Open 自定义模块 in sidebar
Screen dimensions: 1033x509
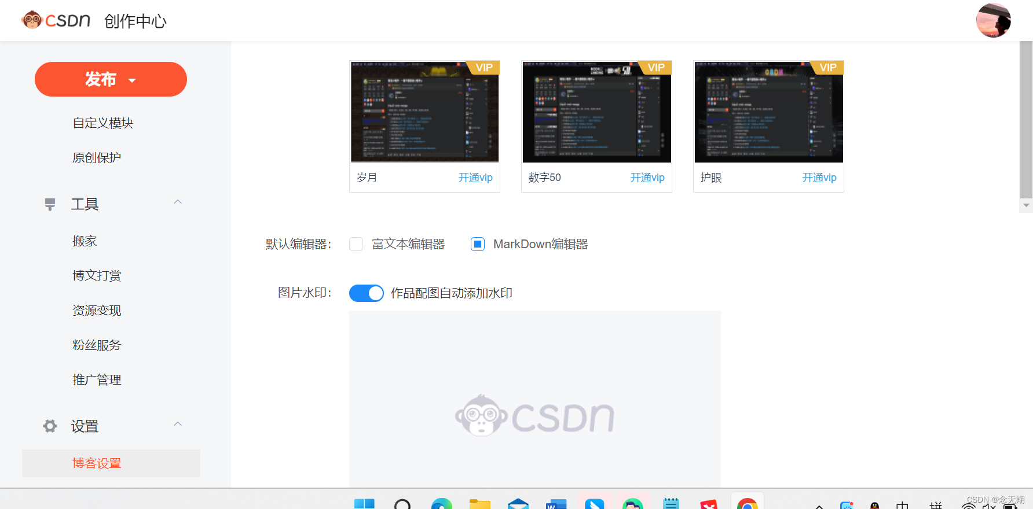coord(103,123)
